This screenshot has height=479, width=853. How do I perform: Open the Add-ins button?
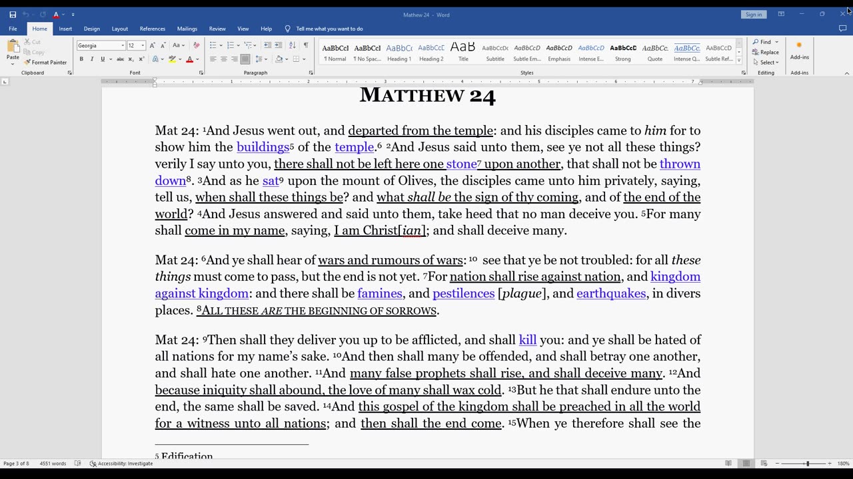[x=799, y=51]
